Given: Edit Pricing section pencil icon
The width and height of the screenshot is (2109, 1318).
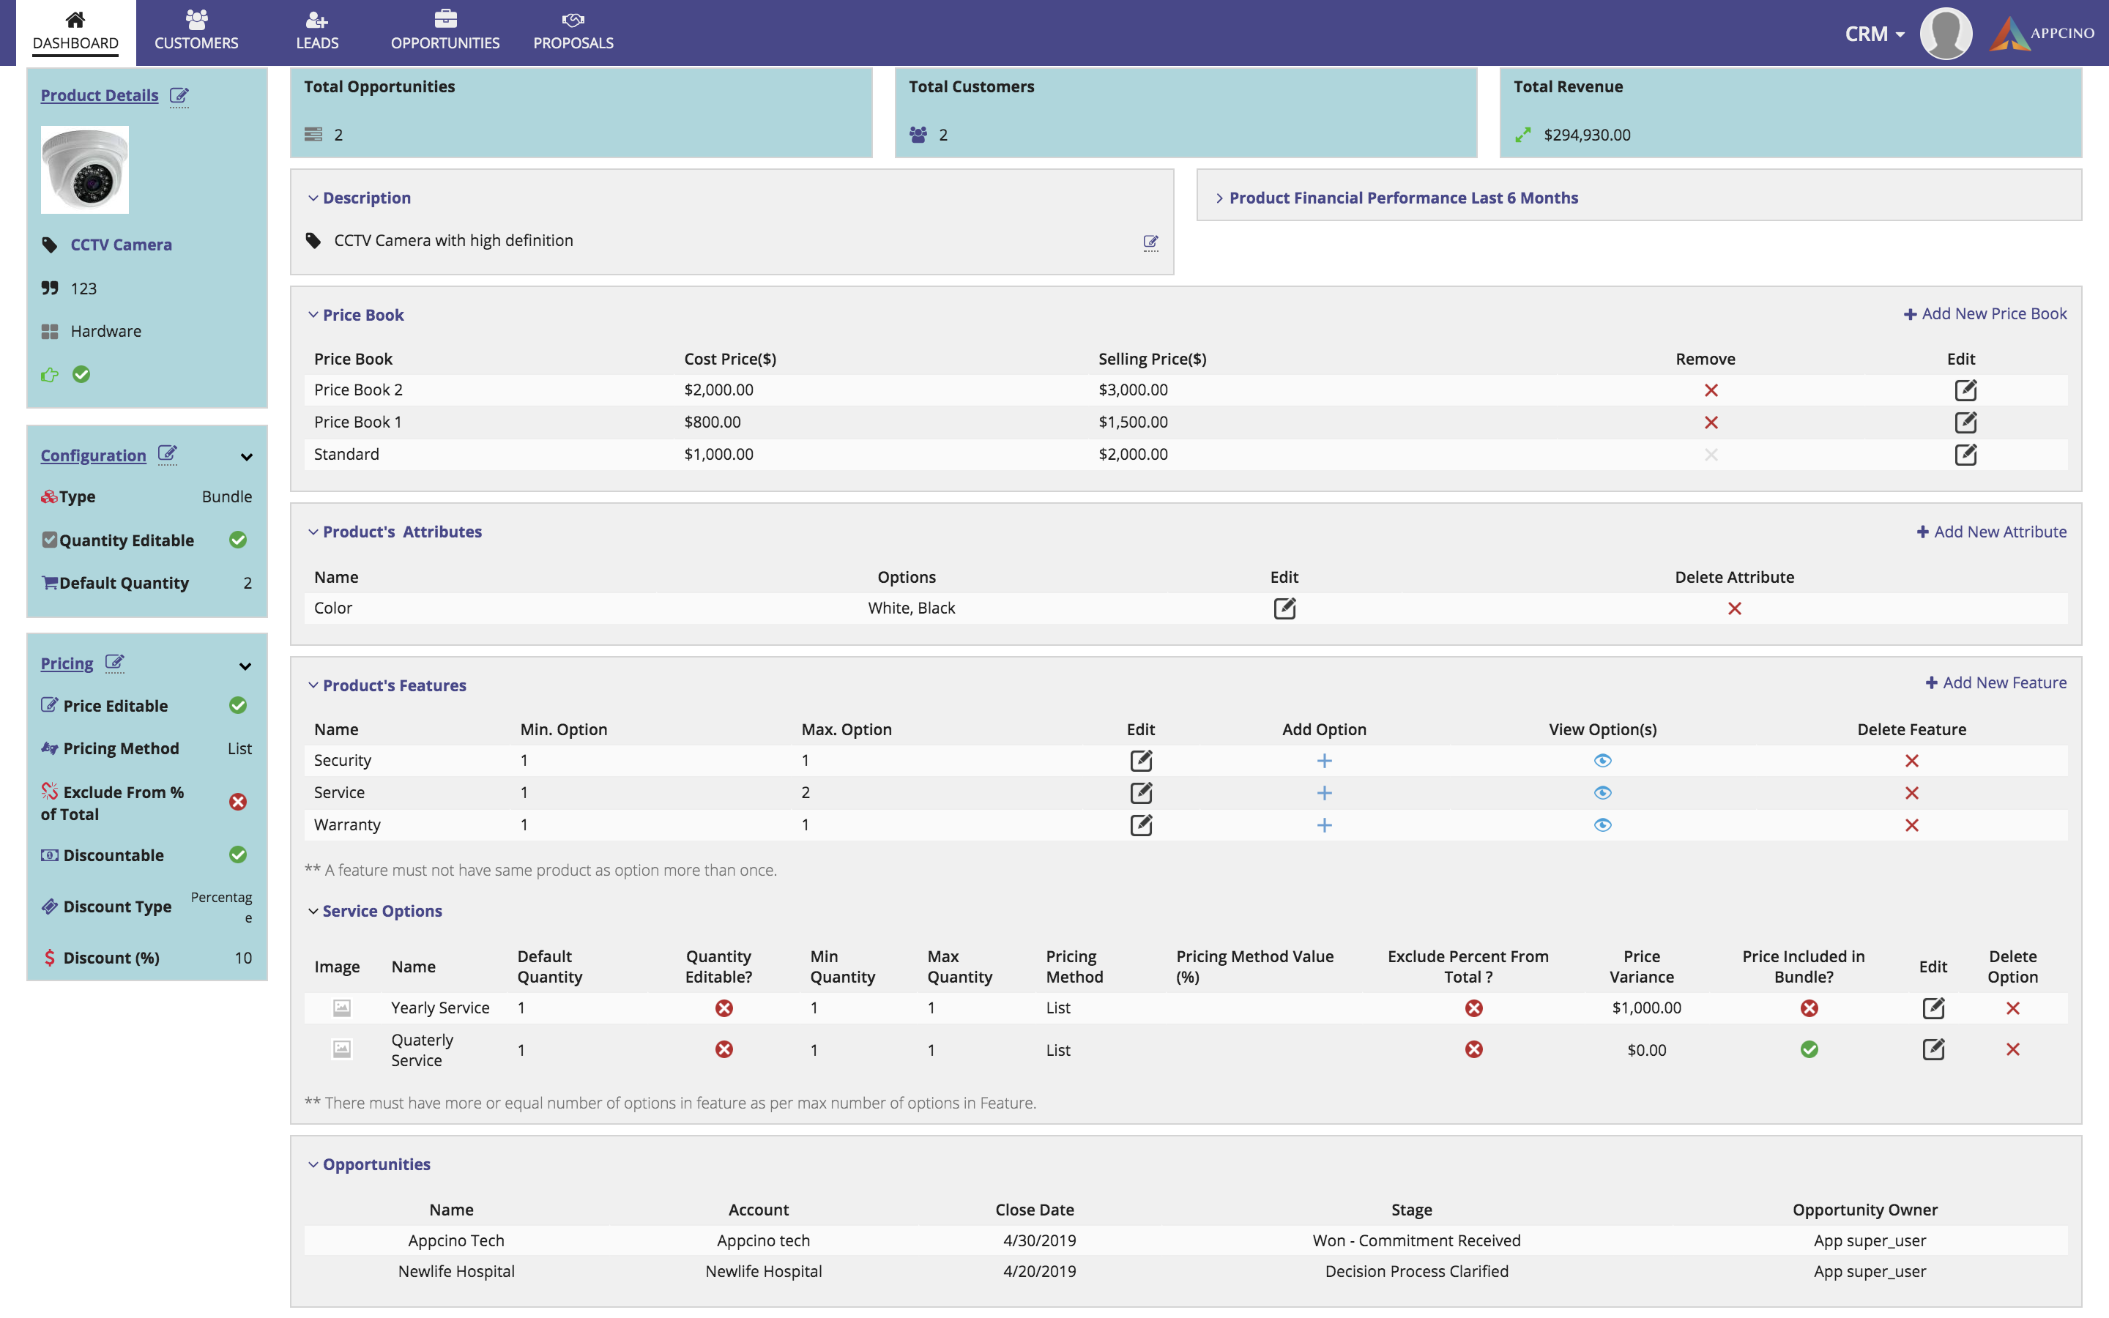Looking at the screenshot, I should coord(114,663).
